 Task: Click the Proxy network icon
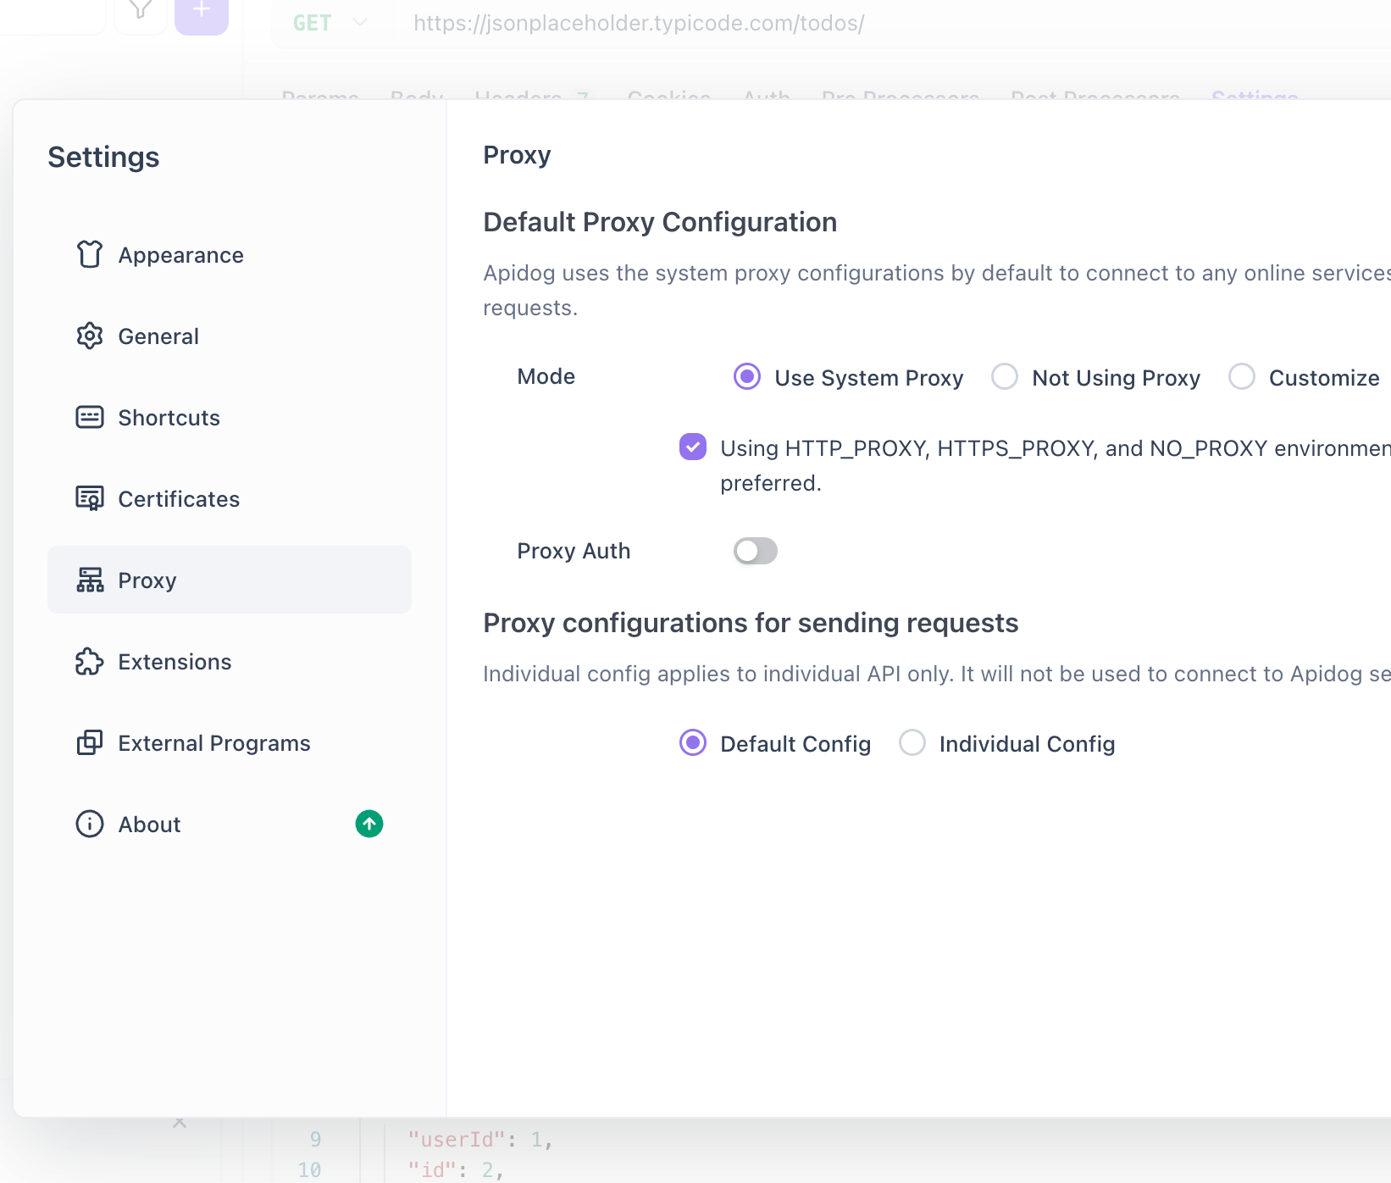(90, 580)
